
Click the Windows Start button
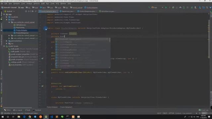2,117
